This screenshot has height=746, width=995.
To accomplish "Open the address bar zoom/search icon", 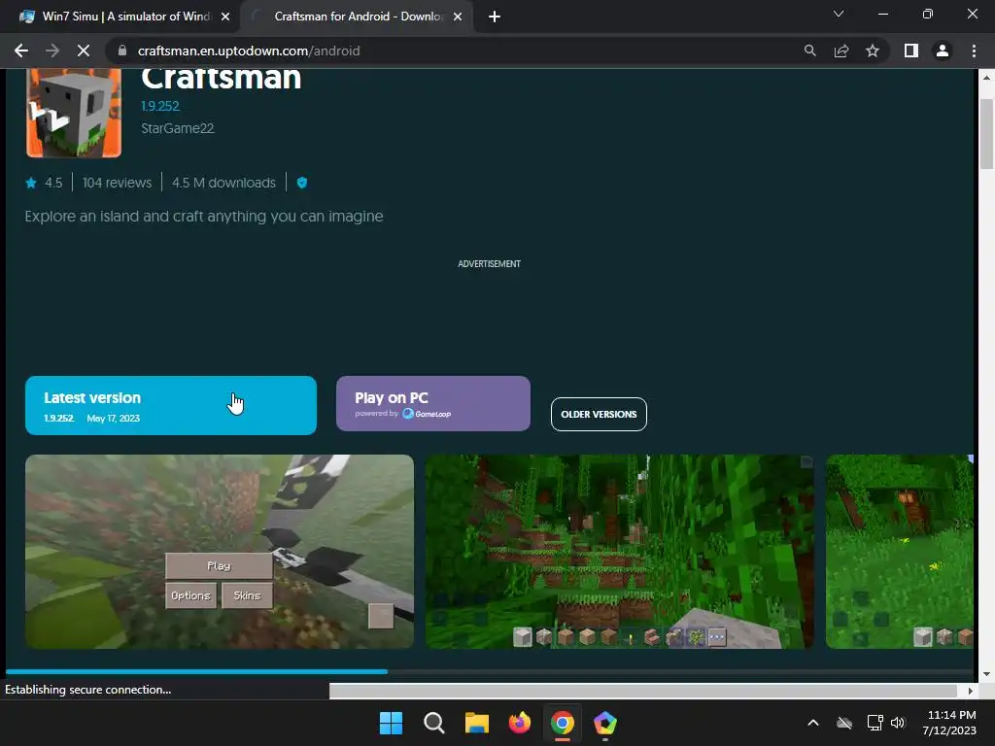I will (x=809, y=51).
